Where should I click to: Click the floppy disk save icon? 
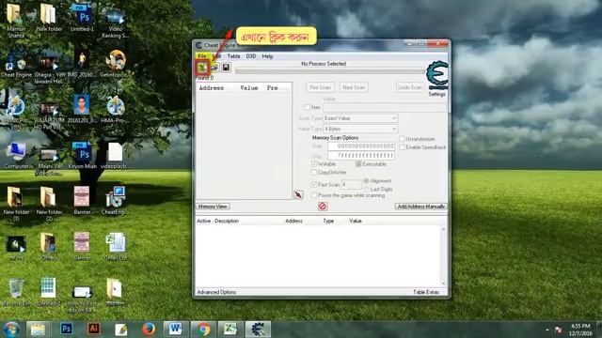point(226,68)
